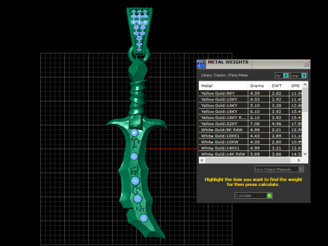Click the horizontal scrollbar thumb
Viewport: 328px width, 246px height.
(248, 160)
